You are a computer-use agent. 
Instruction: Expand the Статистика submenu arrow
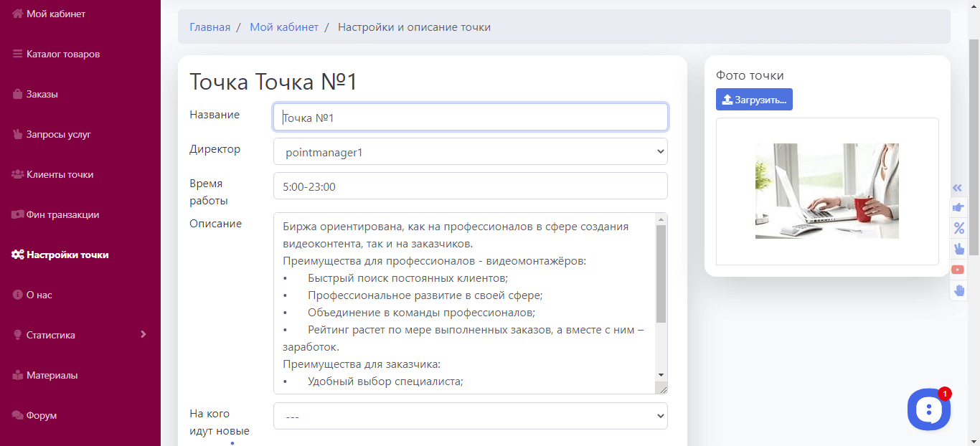coord(143,334)
